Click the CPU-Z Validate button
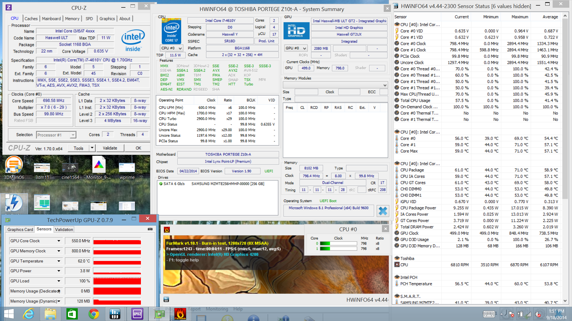The width and height of the screenshot is (572, 321). point(110,148)
